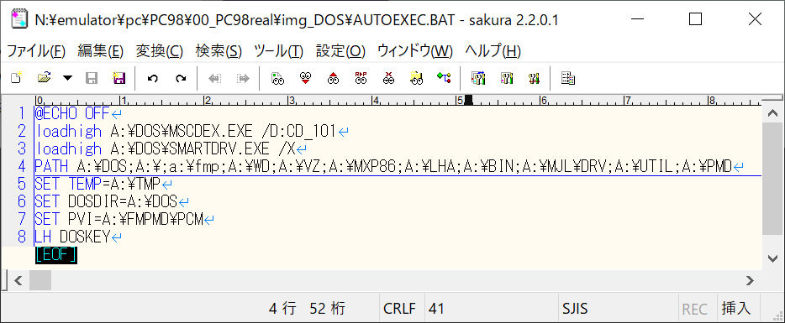
Task: Maximize the sakura window
Action: (695, 19)
